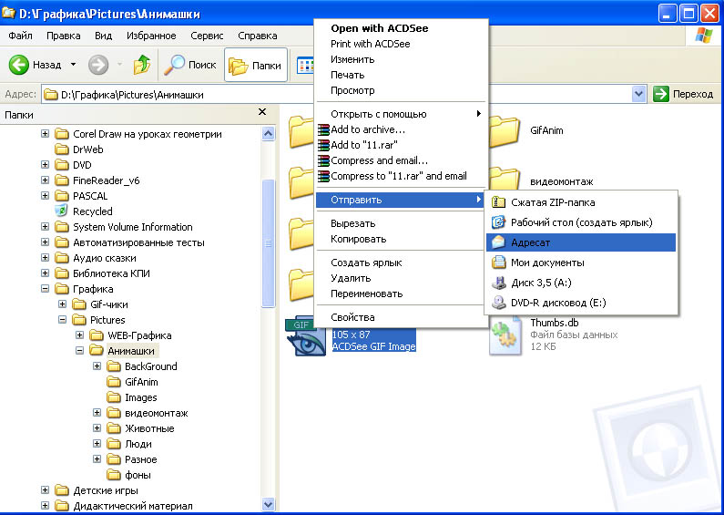Image resolution: width=724 pixels, height=515 pixels.
Task: Click the Поиск search label
Action: point(202,65)
